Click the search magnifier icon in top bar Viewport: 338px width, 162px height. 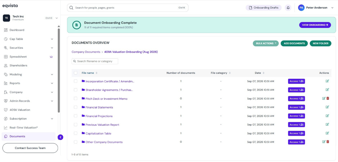click(71, 8)
